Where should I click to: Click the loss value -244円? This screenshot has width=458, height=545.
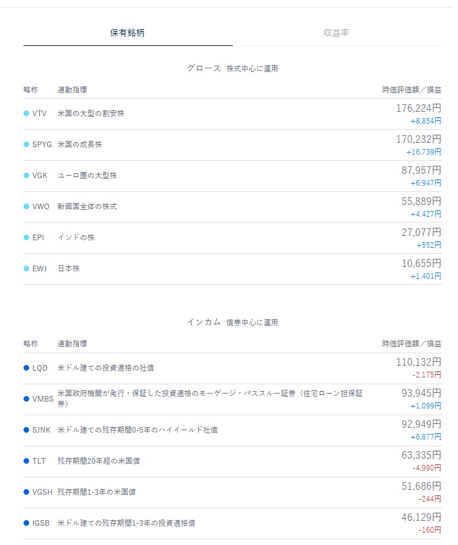pos(430,499)
